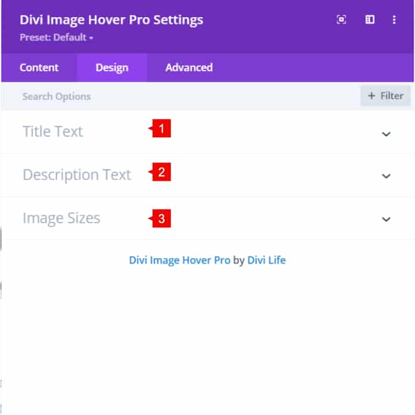Open the Preset: Default dropdown
This screenshot has height=415, width=415.
click(x=56, y=37)
